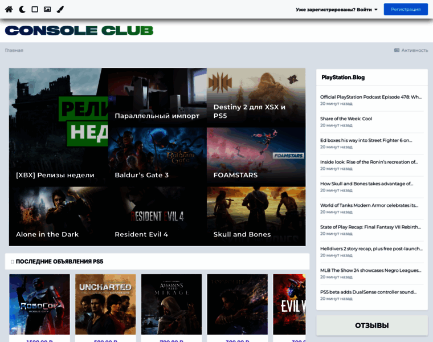This screenshot has width=433, height=342.
Task: Open the Helldivers 2 story recap link
Action: [x=371, y=249]
